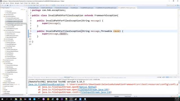Select AnnotationTransformer.java in the tree
Image resolution: width=180 pixels, height=101 pixels.
(13, 32)
